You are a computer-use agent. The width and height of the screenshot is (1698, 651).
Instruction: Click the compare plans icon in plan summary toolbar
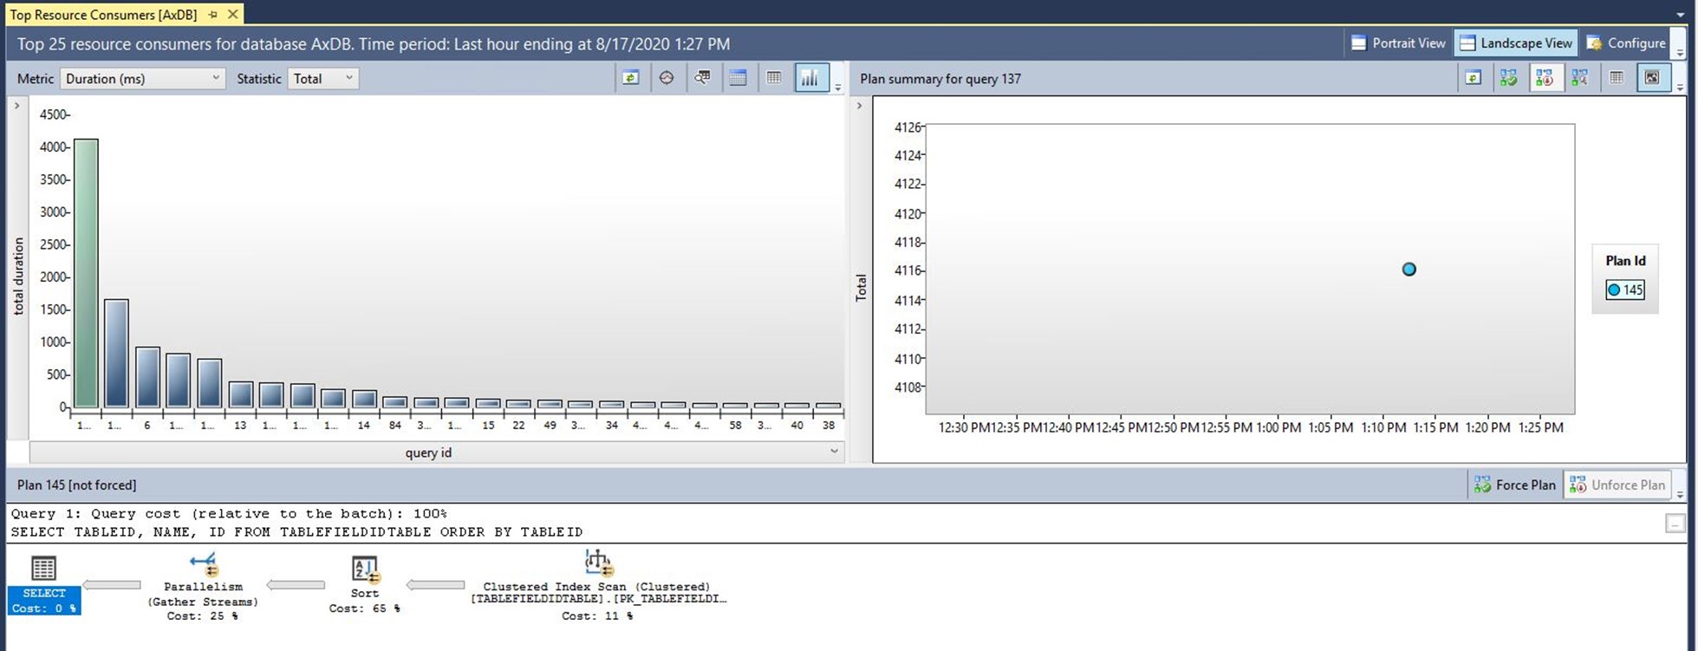pos(1579,78)
